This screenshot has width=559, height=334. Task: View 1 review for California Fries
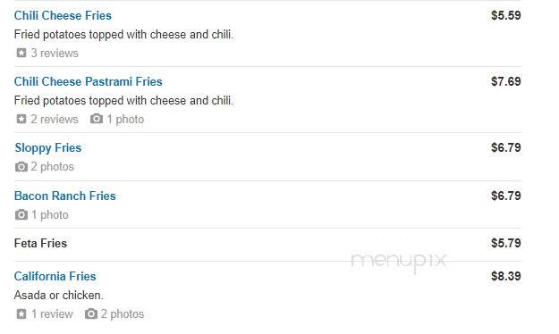tap(52, 313)
